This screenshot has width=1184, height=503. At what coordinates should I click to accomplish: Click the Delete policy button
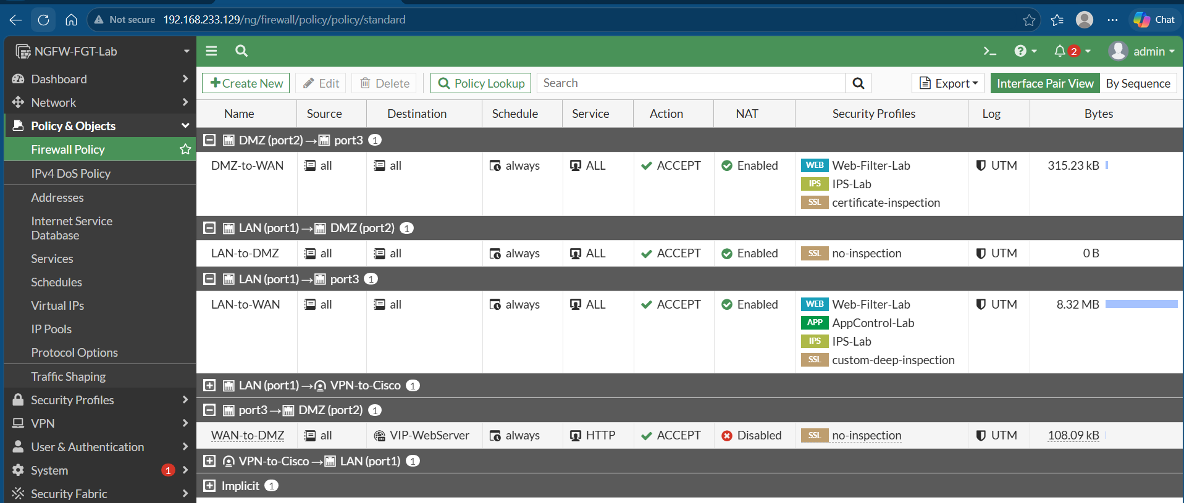384,83
